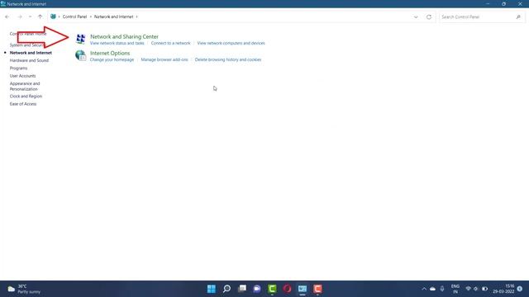Open the green Camtasia app on the taskbar
The image size is (529, 297).
[272, 289]
